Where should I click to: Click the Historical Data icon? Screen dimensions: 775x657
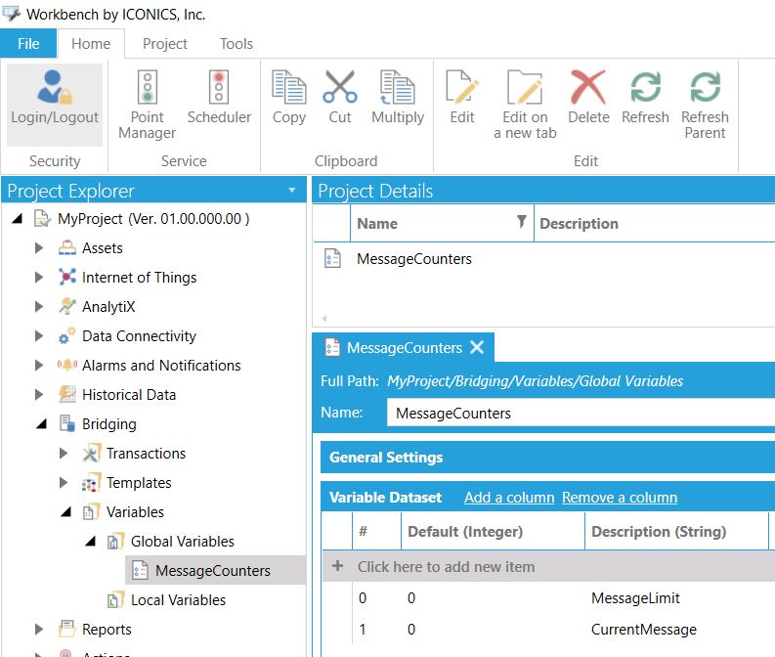pyautogui.click(x=67, y=394)
